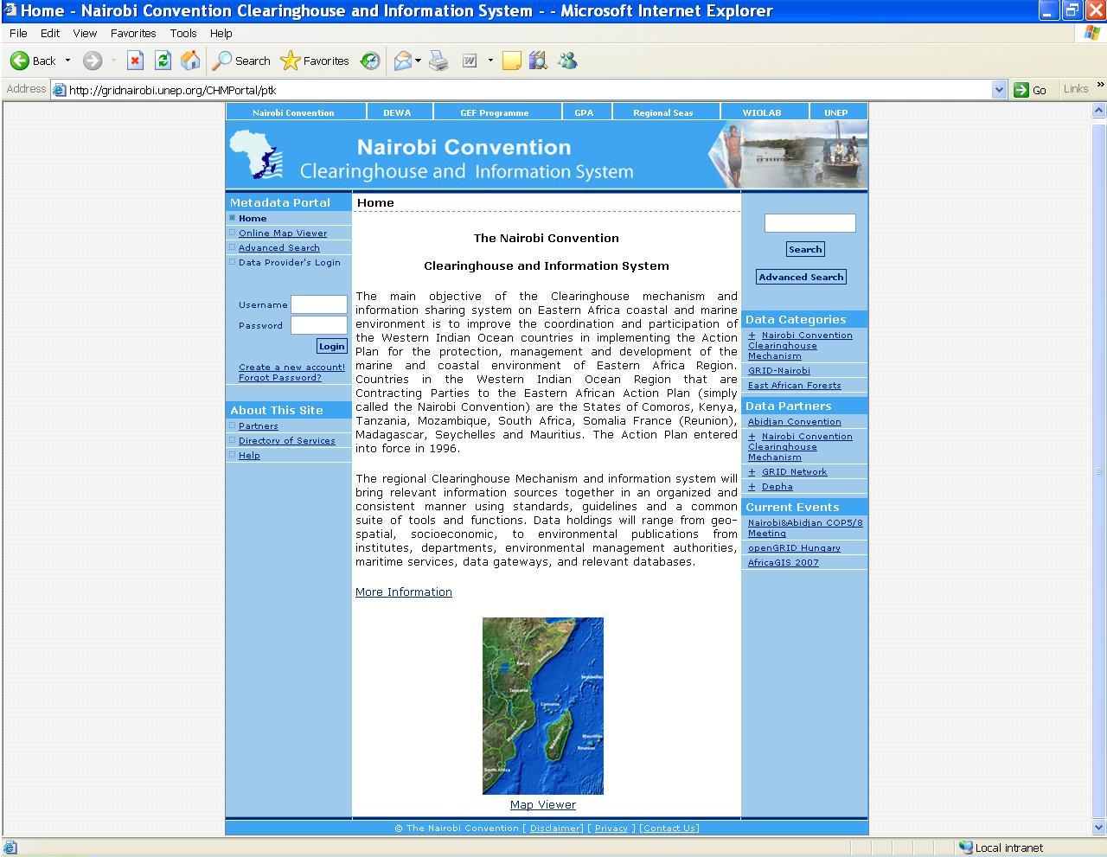Click the Research binoculars-book icon
Image resolution: width=1107 pixels, height=857 pixels.
[x=538, y=61]
